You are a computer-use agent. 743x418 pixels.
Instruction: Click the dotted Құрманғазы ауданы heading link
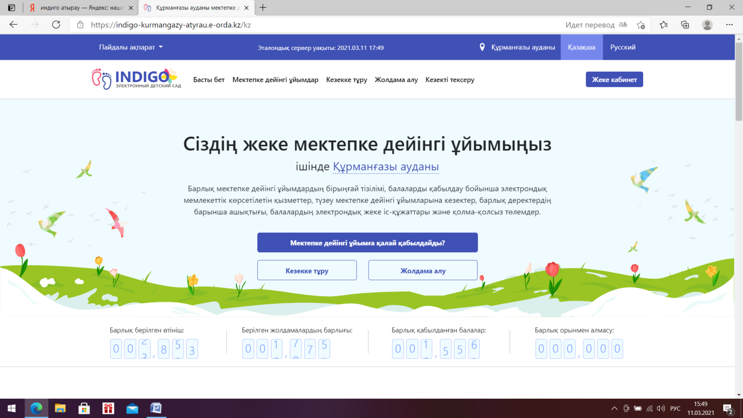point(386,167)
